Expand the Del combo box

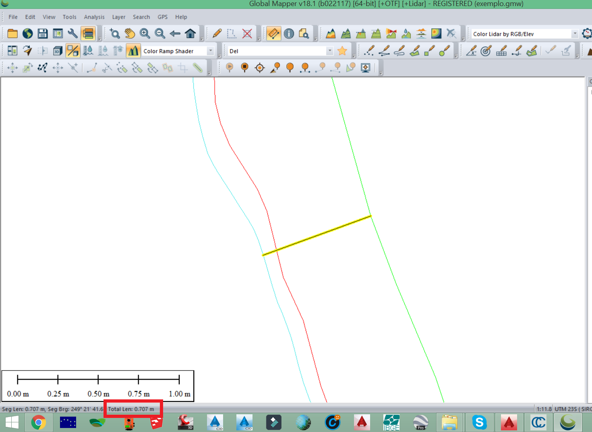tap(329, 51)
